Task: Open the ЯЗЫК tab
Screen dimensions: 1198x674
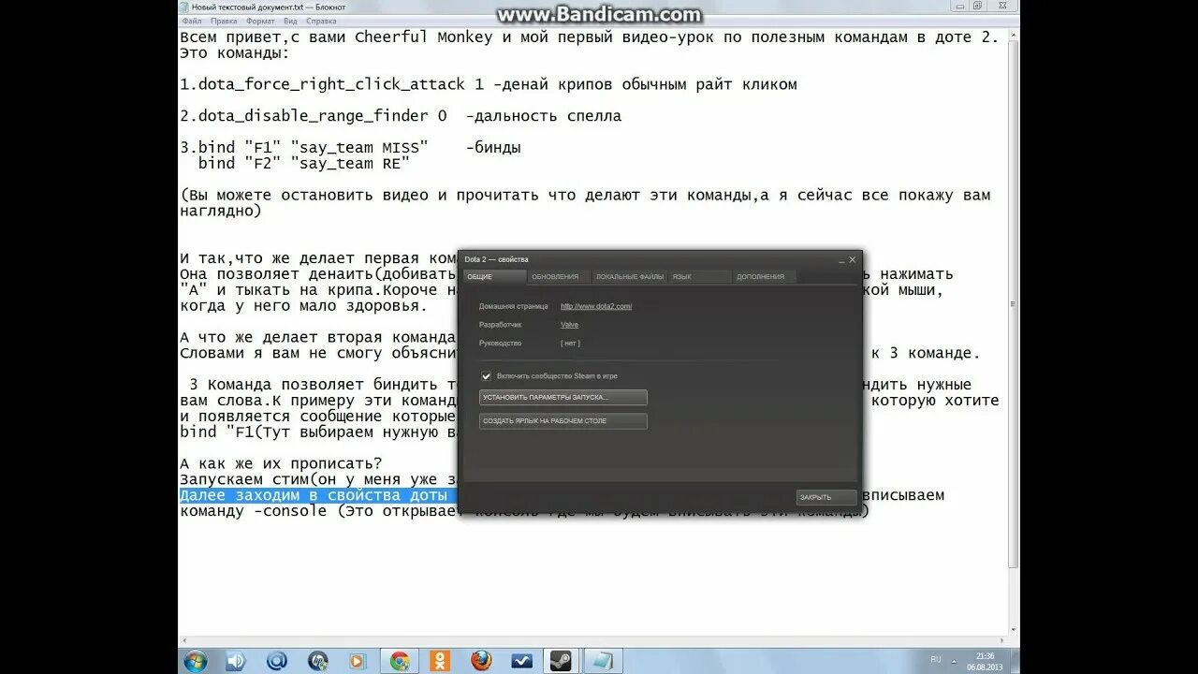Action: pyautogui.click(x=699, y=276)
